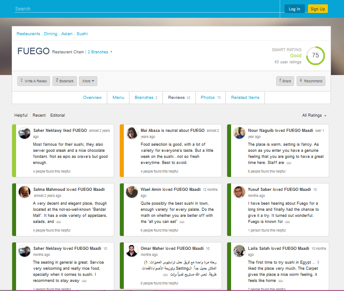This screenshot has width=344, height=291.
Task: Click the 'Saher Neklawy liked FUEGO' heading
Action: pos(60,131)
